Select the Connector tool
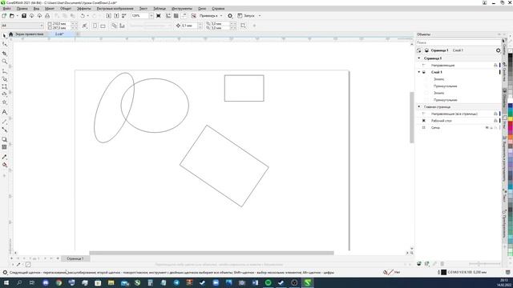513x288 pixels. coord(4,130)
